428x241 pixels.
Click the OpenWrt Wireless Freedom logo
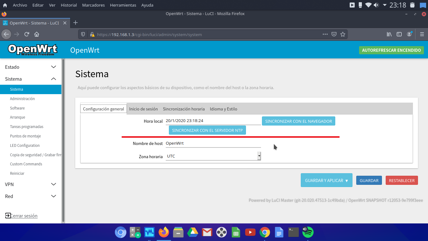[x=33, y=50]
